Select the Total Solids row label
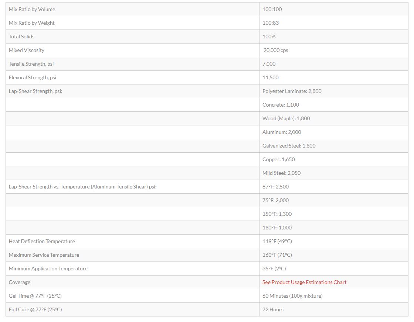Viewport: 414px width, 322px height. pos(21,37)
